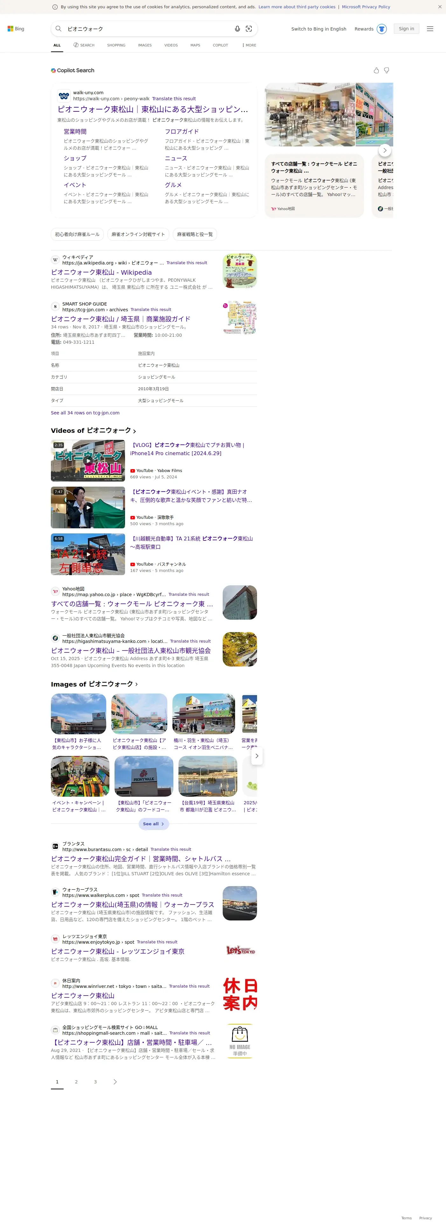Open the Yahoo地図 store list card
Image resolution: width=446 pixels, height=1226 pixels.
coord(314,186)
